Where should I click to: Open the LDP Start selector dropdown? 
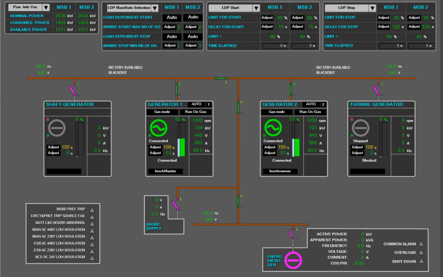click(x=257, y=7)
